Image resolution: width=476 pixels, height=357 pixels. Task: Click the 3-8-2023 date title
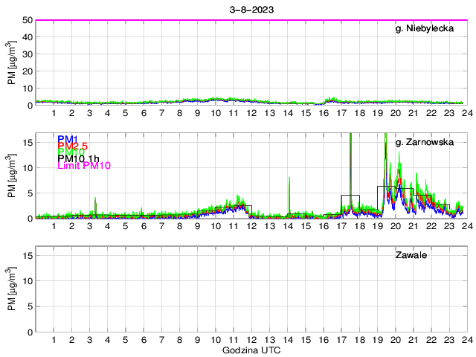coord(251,8)
